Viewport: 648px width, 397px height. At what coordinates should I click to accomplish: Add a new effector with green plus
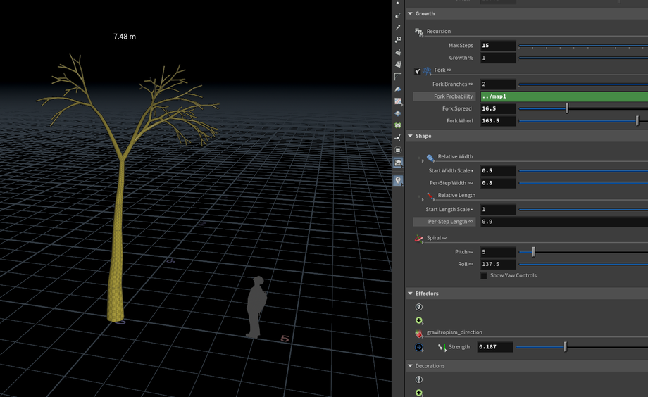tap(419, 320)
